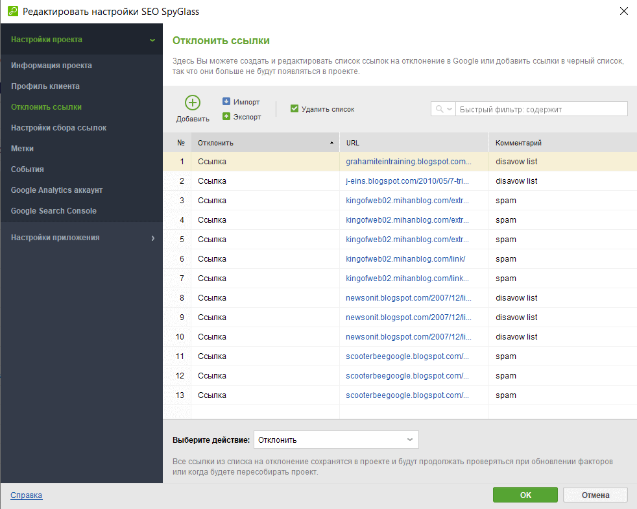The width and height of the screenshot is (637, 509).
Task: Open the Выберите действие dropdown
Action: (336, 440)
